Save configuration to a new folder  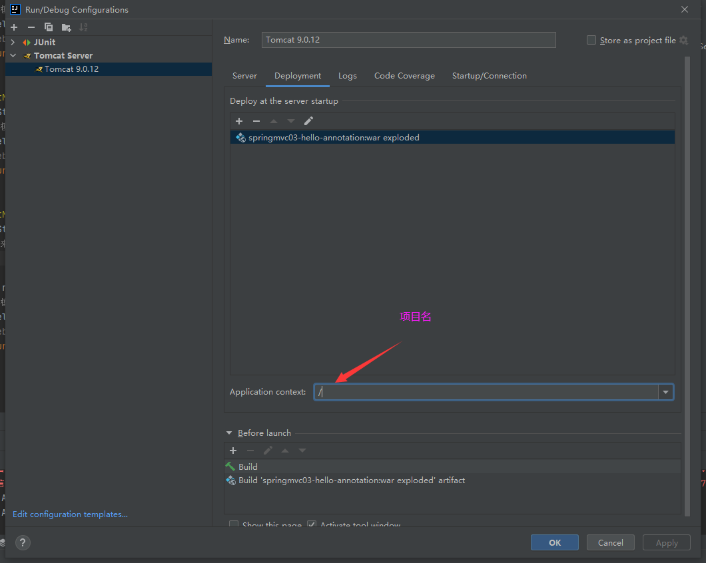(x=66, y=27)
